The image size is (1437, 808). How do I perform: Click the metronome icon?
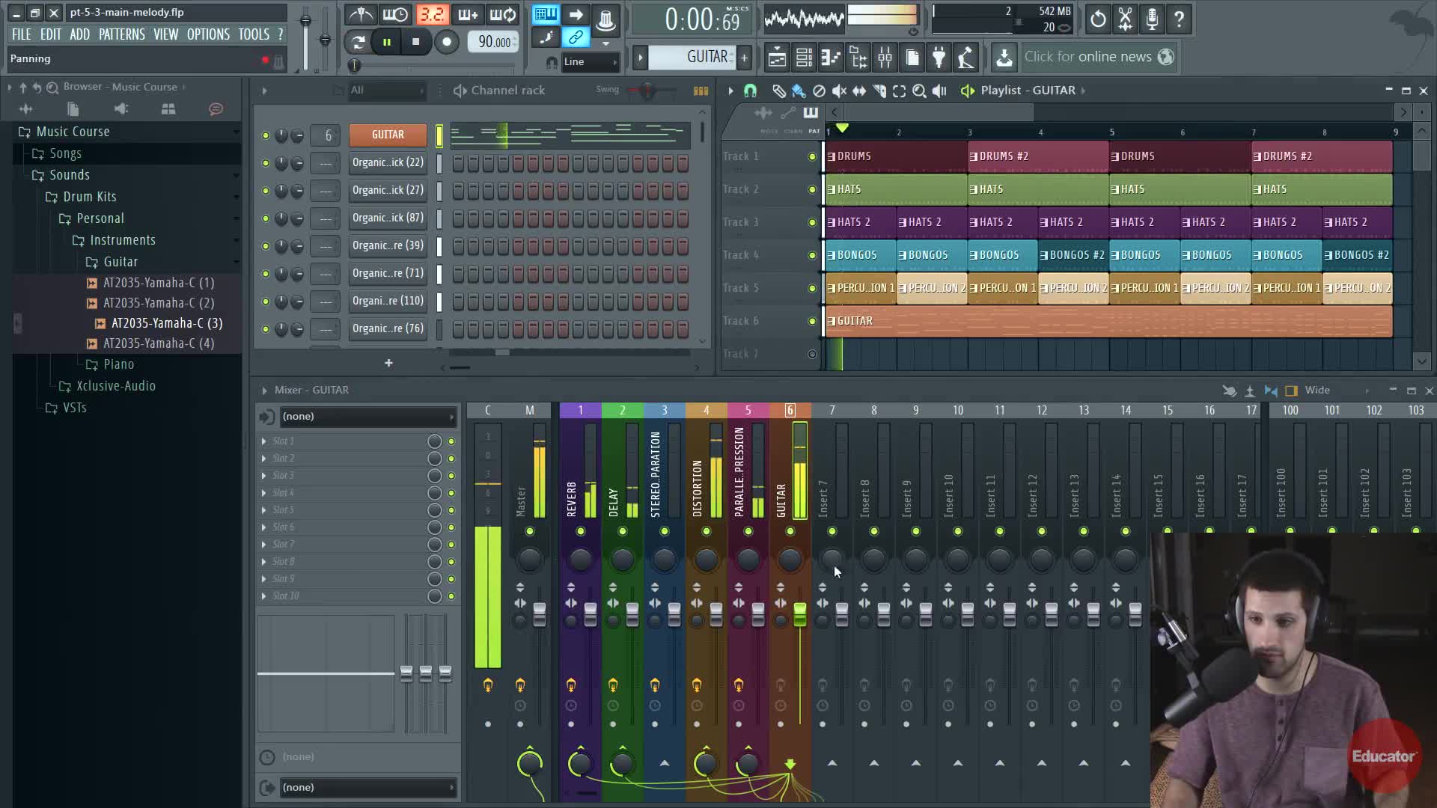pos(361,15)
